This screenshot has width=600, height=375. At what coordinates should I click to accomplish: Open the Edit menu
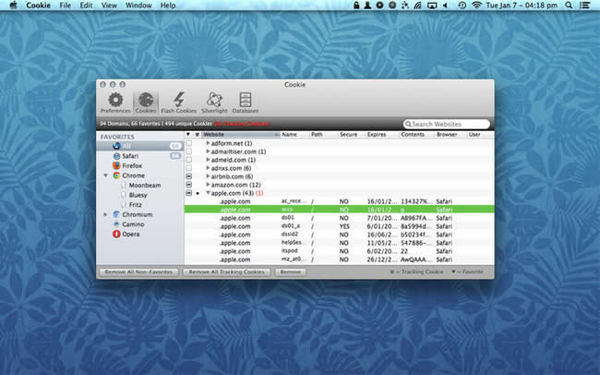point(84,6)
